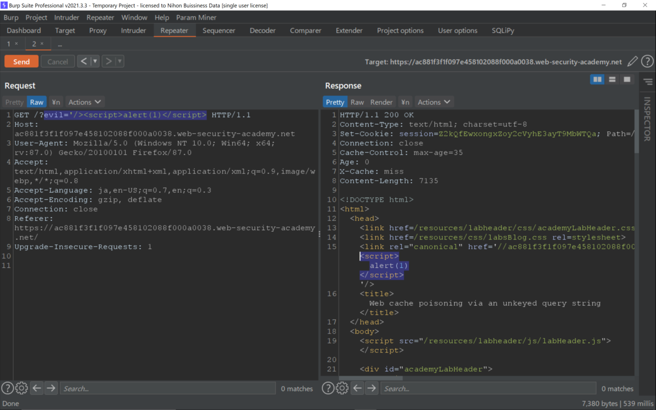Open Inspector panel menu icon
656x410 pixels.
pyautogui.click(x=648, y=82)
